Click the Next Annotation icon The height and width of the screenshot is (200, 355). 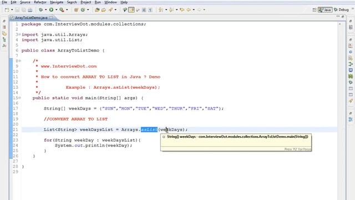161,10
